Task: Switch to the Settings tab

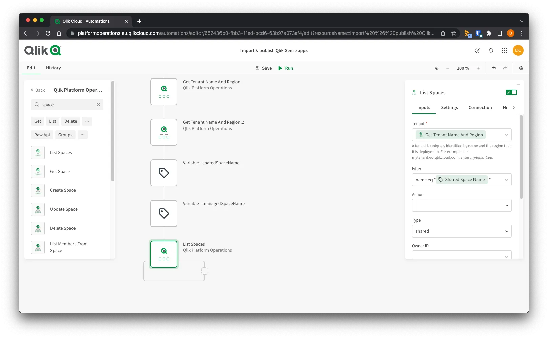Action: (x=449, y=107)
